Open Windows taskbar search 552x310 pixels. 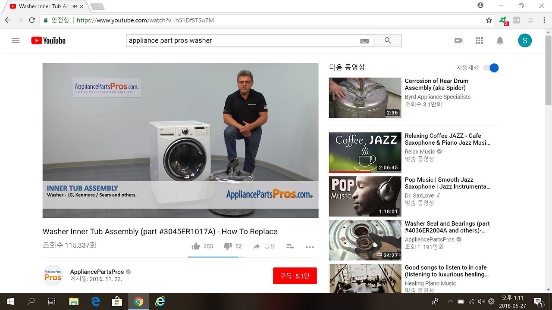(31, 301)
